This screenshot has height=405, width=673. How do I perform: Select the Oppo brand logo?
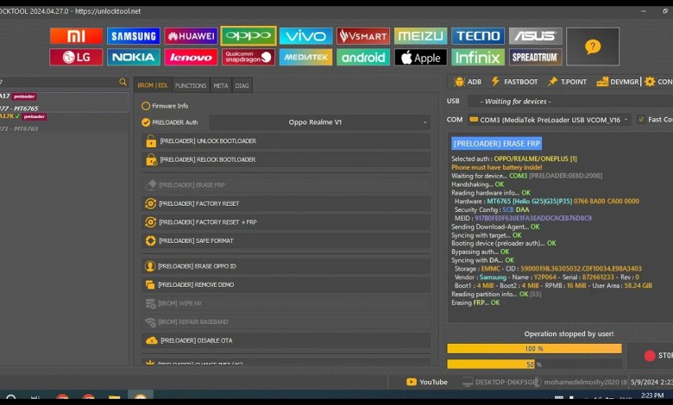tap(248, 36)
